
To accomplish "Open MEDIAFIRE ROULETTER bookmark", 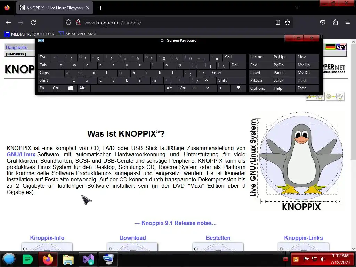I will (x=29, y=34).
